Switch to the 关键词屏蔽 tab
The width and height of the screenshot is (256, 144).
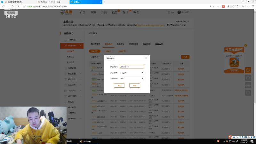133,44
